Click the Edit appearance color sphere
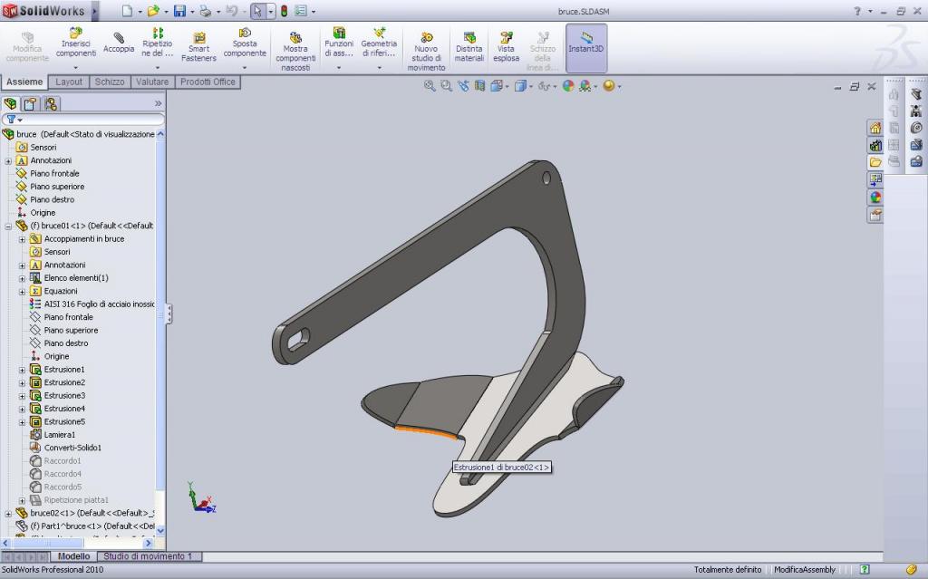The width and height of the screenshot is (928, 579). click(568, 86)
